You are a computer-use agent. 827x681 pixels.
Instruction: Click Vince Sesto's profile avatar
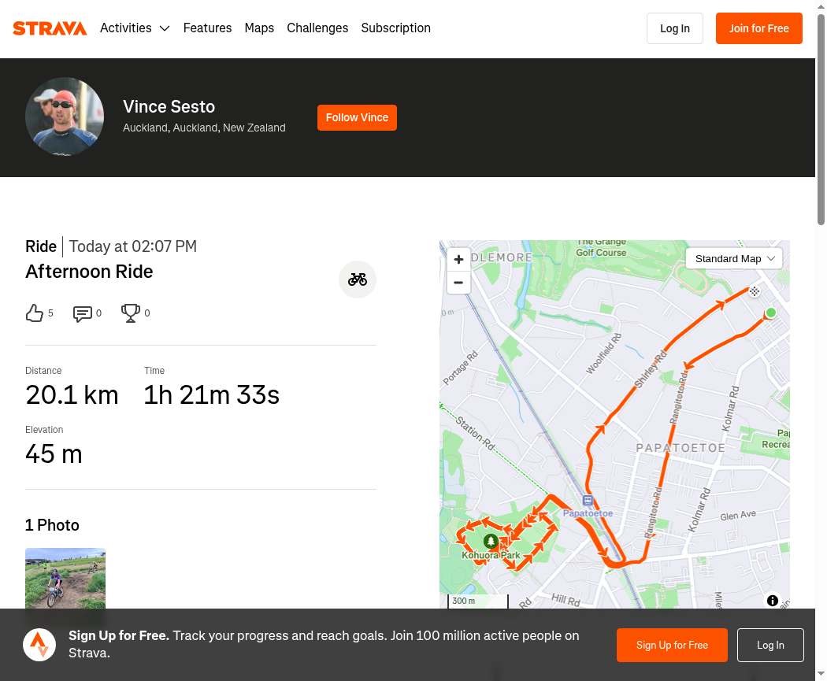65,117
